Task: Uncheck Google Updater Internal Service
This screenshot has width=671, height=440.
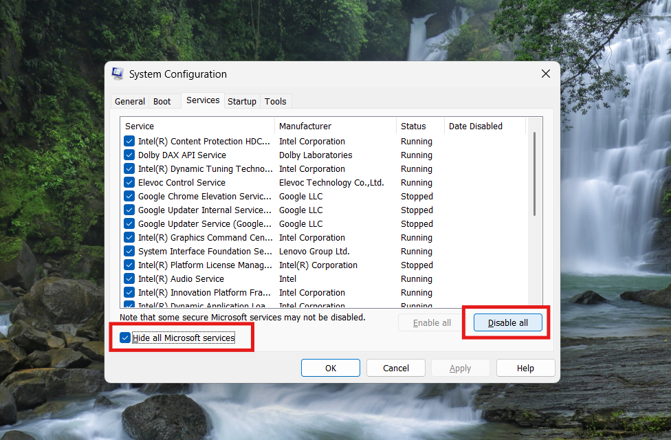Action: (x=129, y=210)
